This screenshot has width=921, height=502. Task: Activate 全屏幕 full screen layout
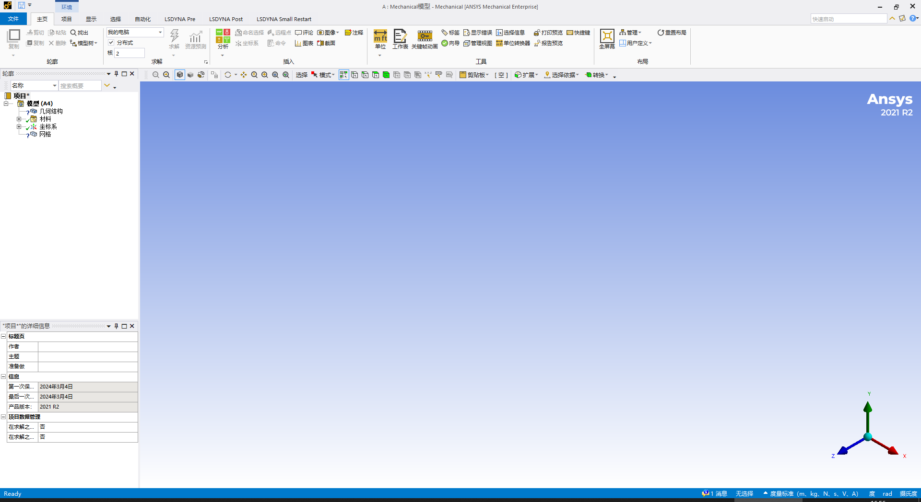[606, 38]
